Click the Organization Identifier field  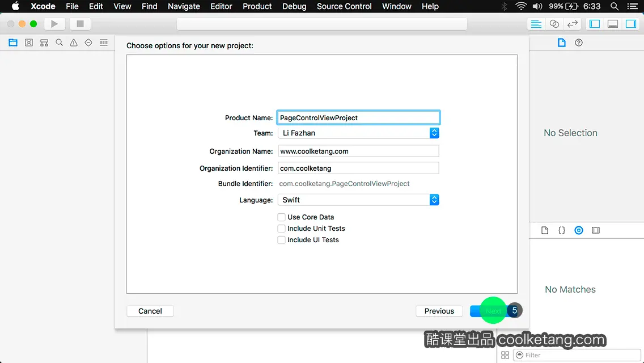358,168
